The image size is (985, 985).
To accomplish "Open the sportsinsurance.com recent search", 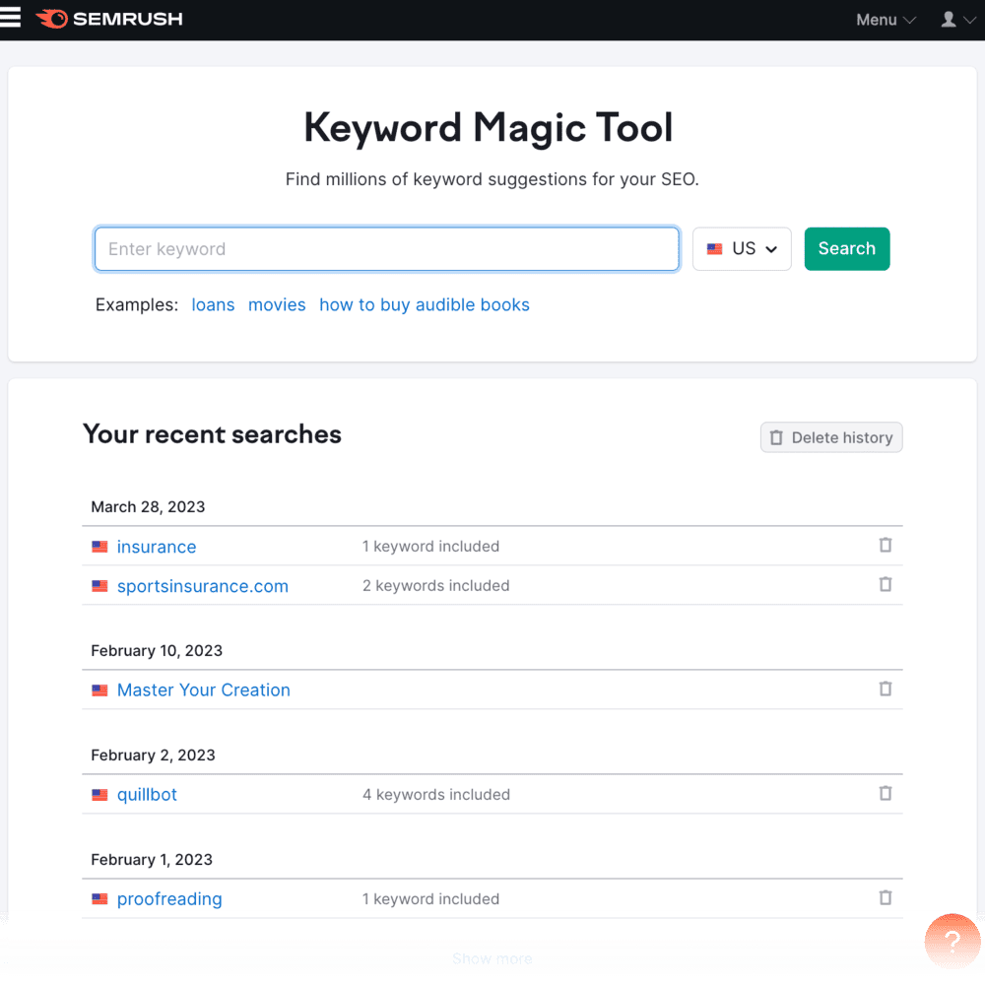I will (x=203, y=586).
